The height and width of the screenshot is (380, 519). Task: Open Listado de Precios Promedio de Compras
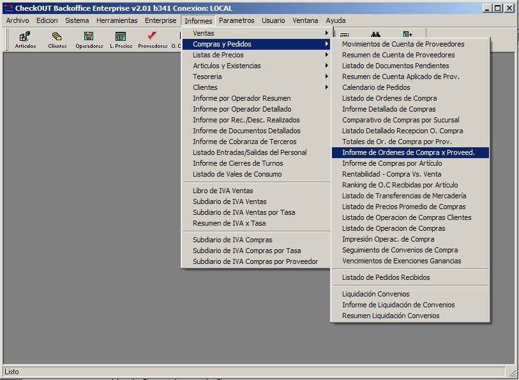(x=410, y=207)
